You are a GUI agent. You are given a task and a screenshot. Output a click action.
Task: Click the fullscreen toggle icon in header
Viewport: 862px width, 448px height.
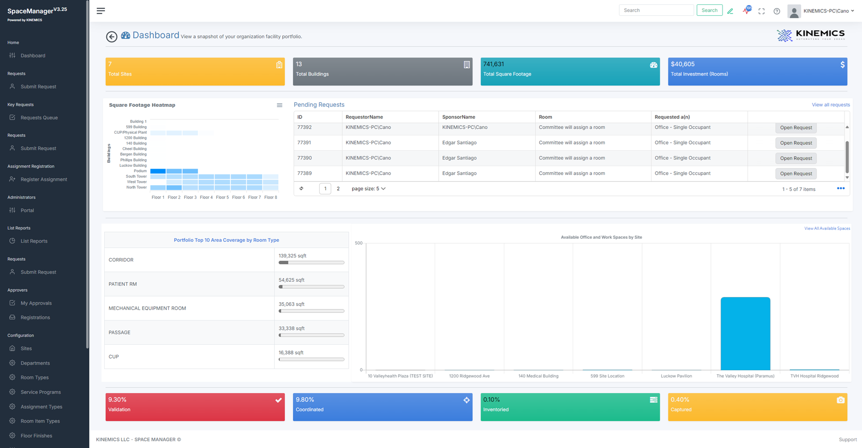(x=761, y=11)
